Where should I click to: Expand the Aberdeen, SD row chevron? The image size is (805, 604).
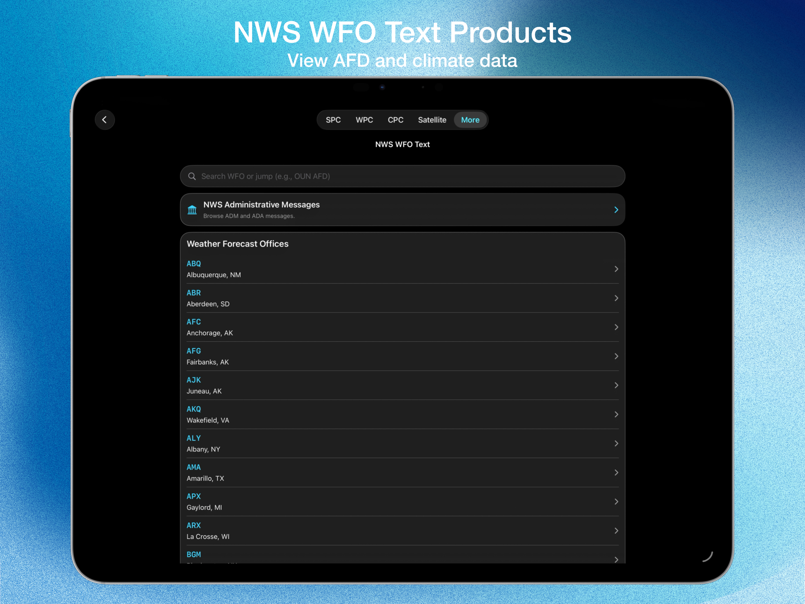[616, 298]
